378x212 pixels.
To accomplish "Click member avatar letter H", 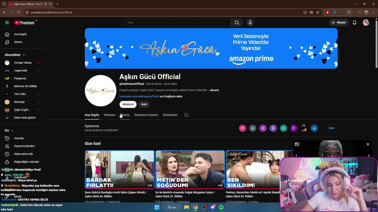I will tap(252, 128).
